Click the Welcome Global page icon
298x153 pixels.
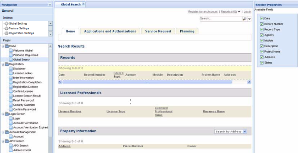(x=11, y=51)
